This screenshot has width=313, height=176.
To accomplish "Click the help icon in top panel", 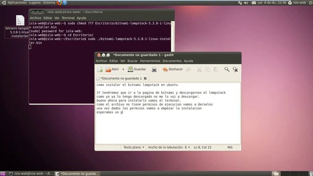I will [65, 2].
